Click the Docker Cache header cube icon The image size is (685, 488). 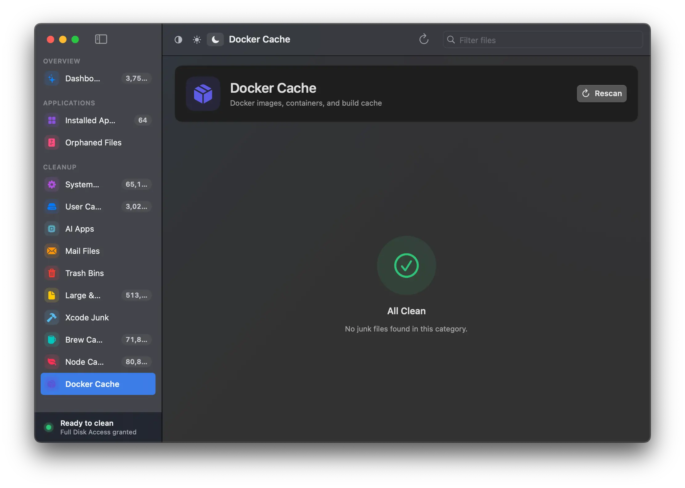click(203, 94)
